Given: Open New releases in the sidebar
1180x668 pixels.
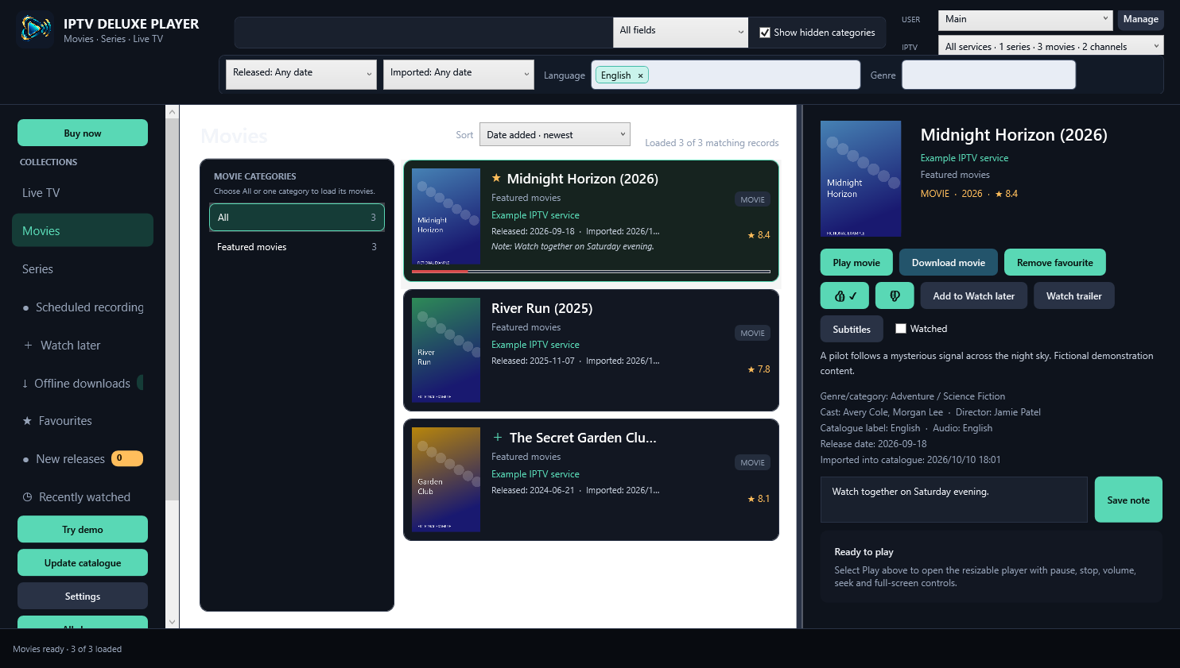Looking at the screenshot, I should click(x=83, y=459).
